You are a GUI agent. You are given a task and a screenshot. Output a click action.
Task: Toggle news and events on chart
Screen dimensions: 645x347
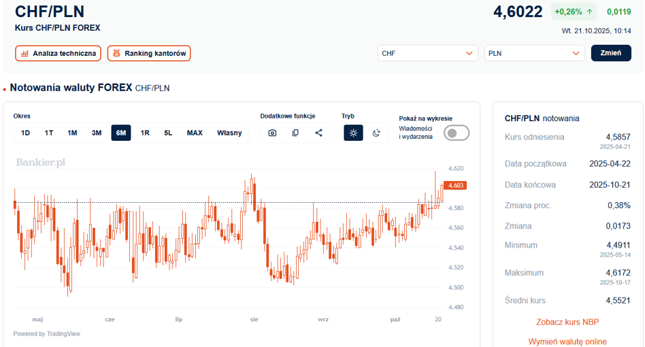(456, 133)
